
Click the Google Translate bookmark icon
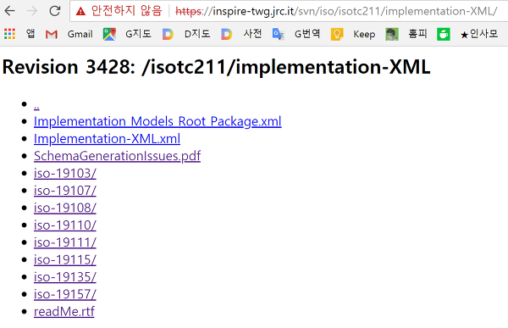[x=279, y=34]
